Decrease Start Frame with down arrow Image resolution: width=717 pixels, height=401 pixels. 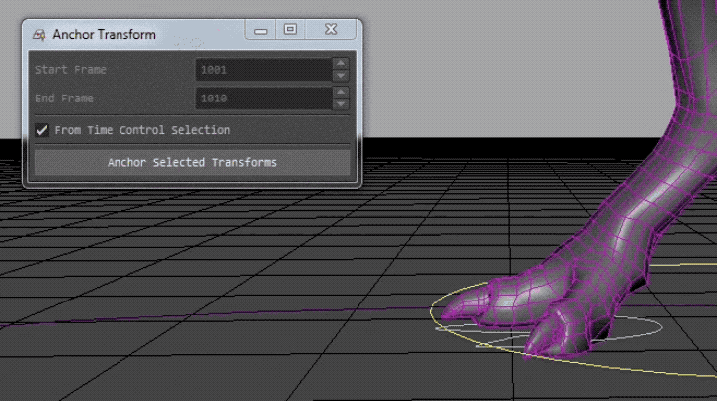pyautogui.click(x=341, y=76)
